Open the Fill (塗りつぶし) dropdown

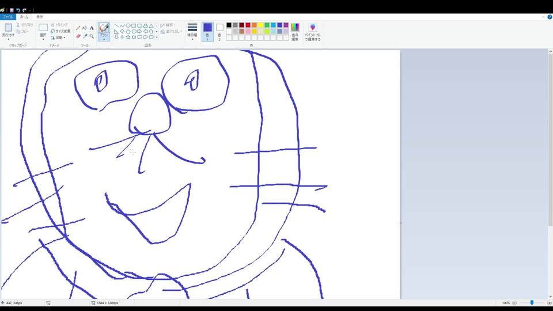(172, 31)
